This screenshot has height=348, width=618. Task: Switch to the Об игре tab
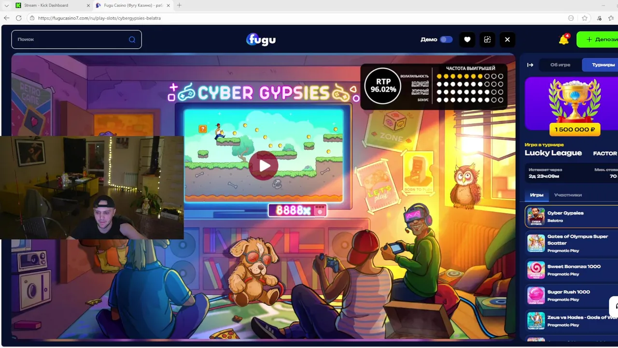560,65
